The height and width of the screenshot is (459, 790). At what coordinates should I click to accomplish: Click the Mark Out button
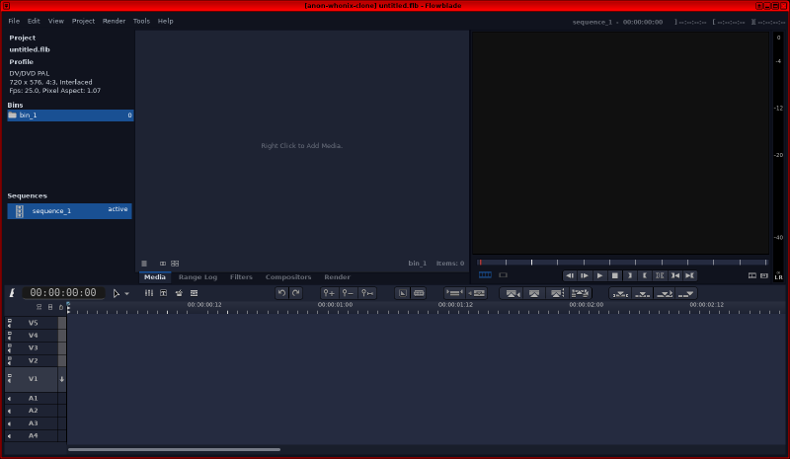pos(645,275)
